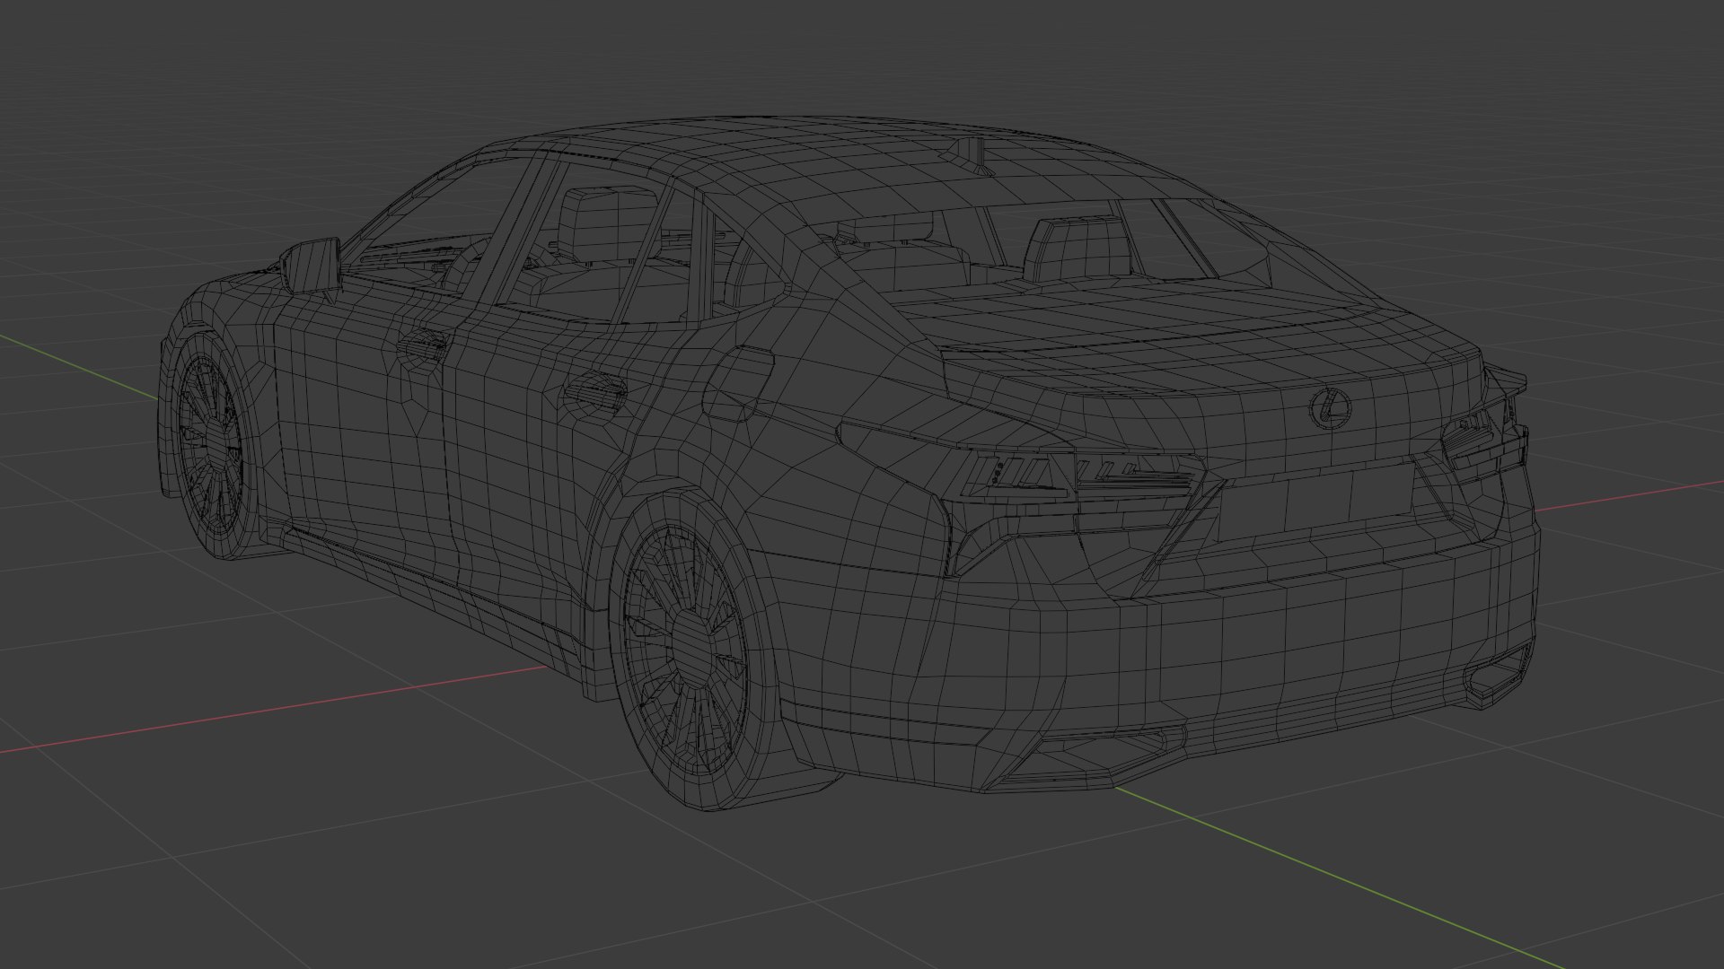
Task: Select the right taillight on the car's far side
Action: click(1483, 441)
